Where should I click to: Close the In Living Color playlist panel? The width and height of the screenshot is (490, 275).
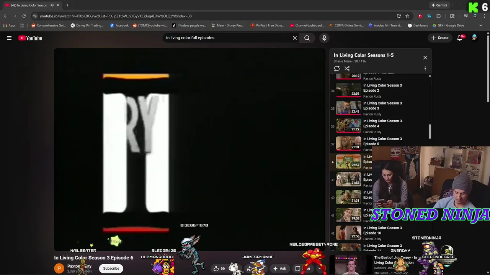point(425,57)
